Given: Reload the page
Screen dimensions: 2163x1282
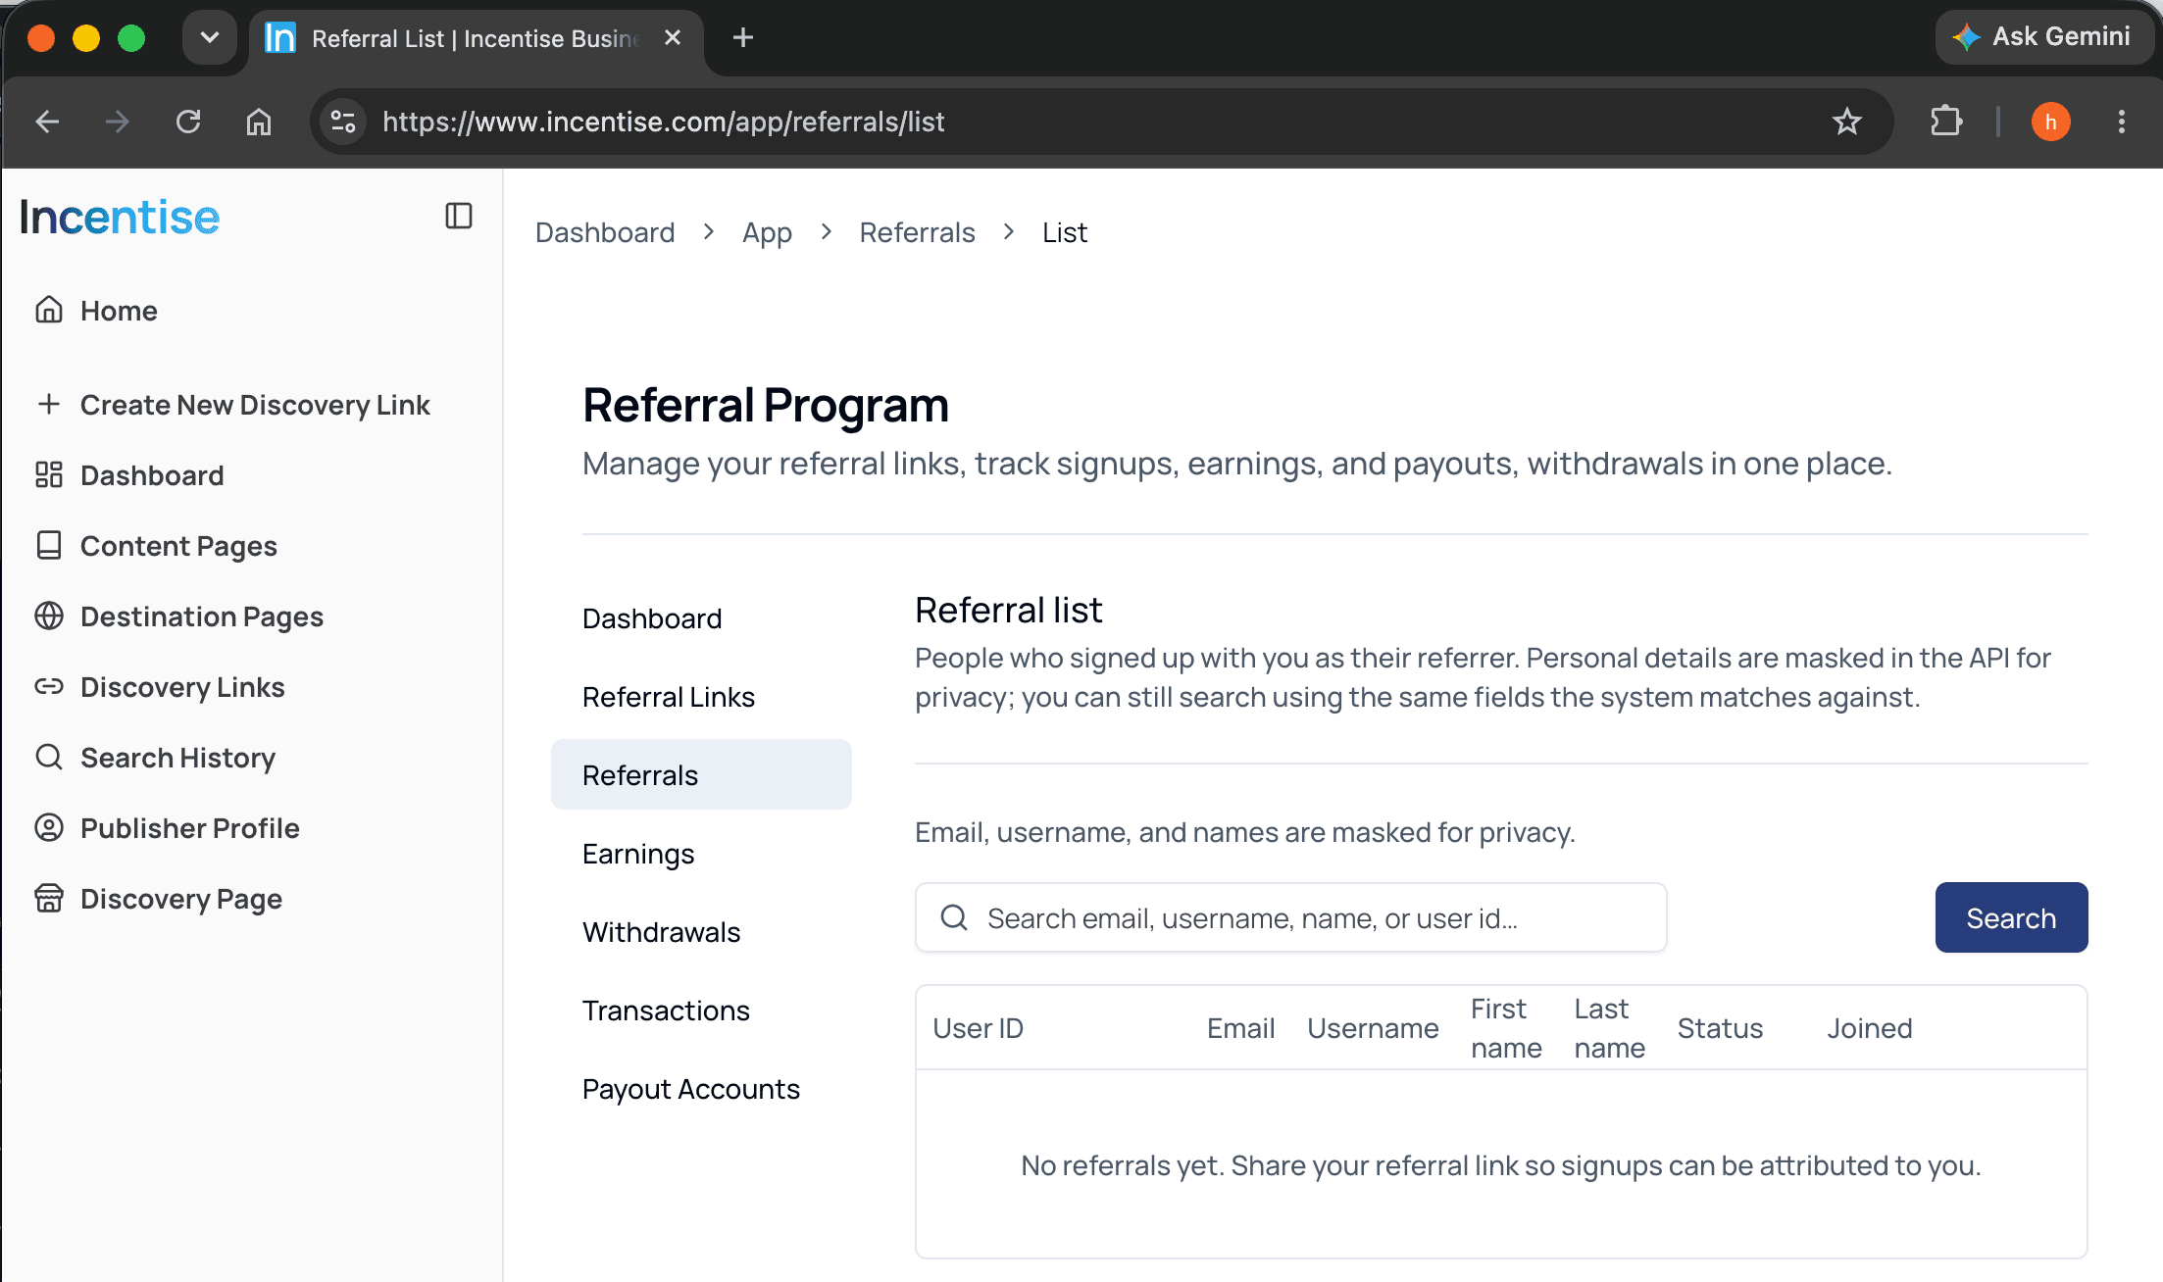Looking at the screenshot, I should 188,122.
